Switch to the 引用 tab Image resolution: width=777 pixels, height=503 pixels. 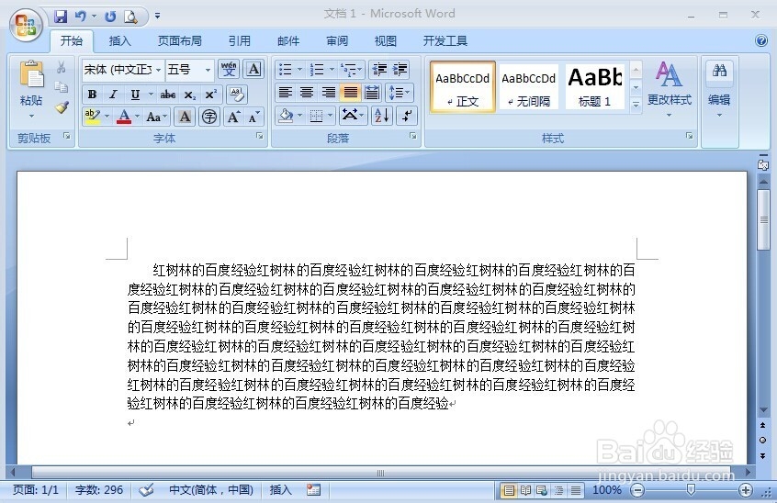(x=240, y=41)
